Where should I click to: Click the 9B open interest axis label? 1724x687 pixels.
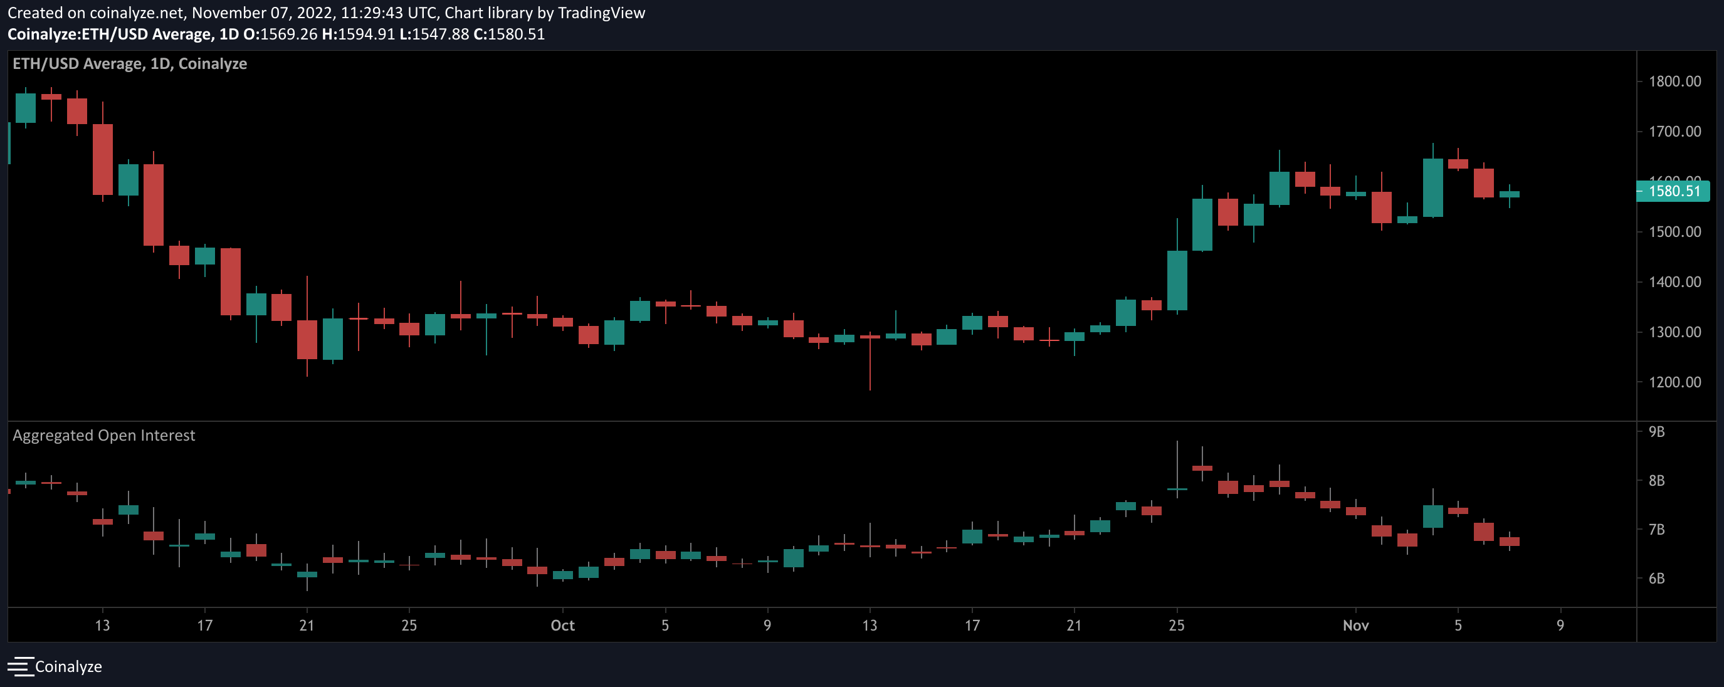click(1656, 431)
